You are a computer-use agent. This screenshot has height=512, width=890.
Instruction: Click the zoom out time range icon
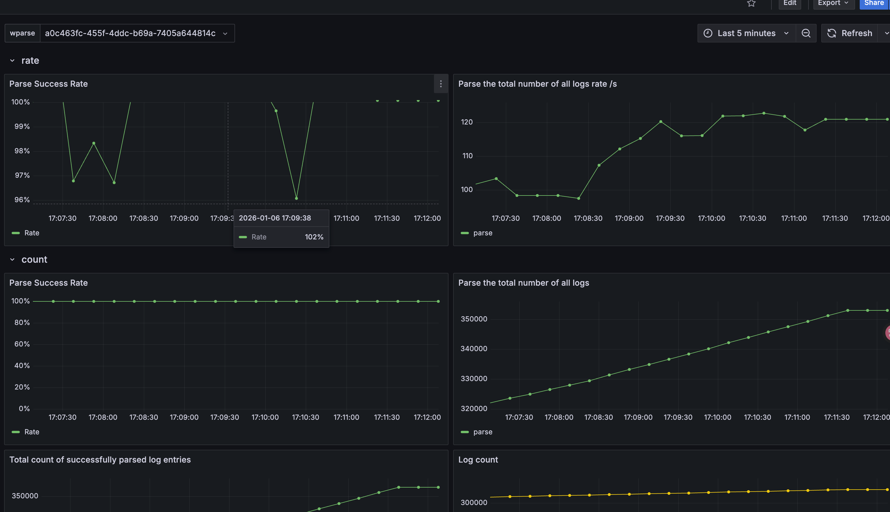[x=806, y=33]
